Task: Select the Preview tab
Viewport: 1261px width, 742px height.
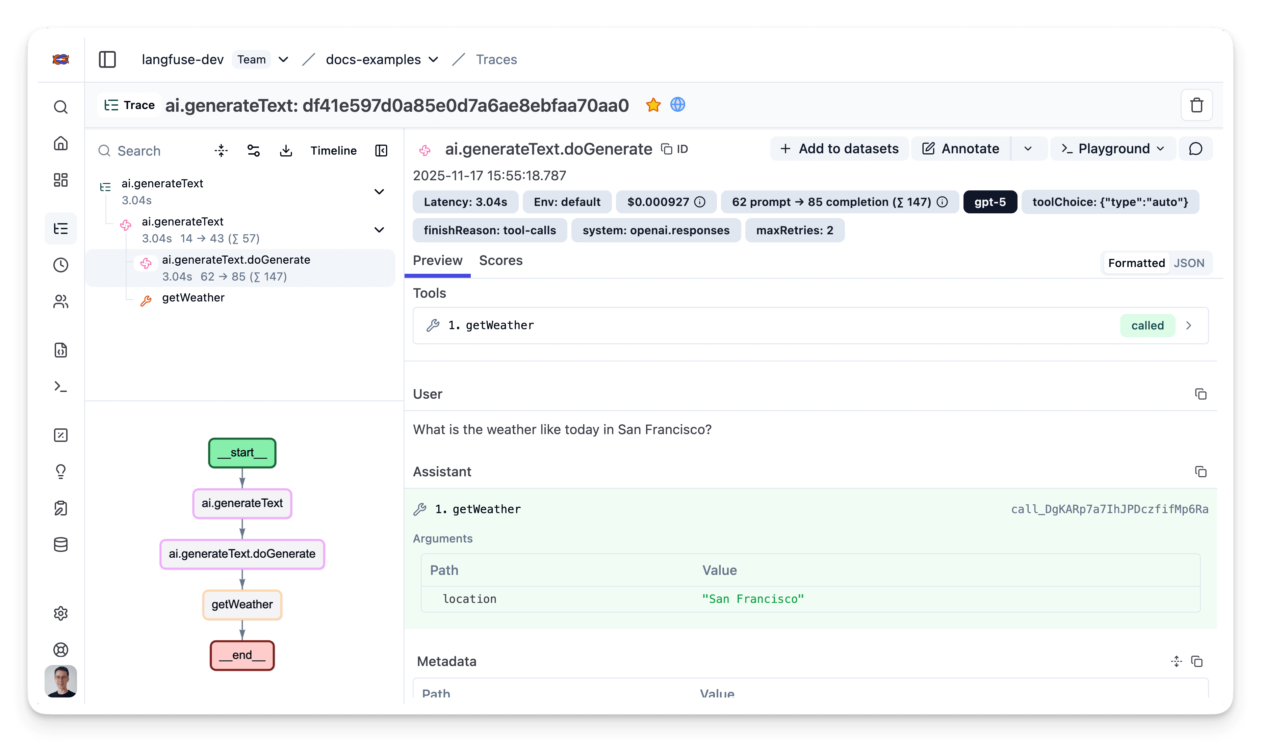Action: tap(437, 261)
